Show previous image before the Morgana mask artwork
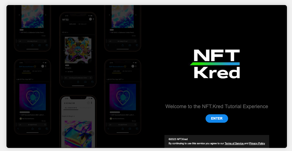292x151 pixels. tap(64, 50)
